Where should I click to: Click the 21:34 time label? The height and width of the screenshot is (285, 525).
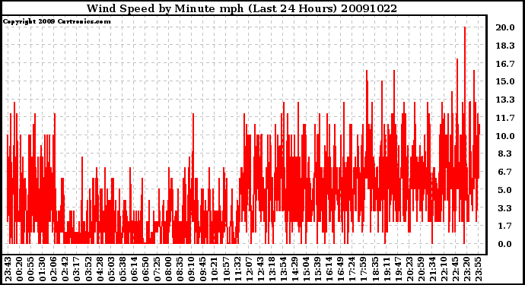click(x=432, y=269)
